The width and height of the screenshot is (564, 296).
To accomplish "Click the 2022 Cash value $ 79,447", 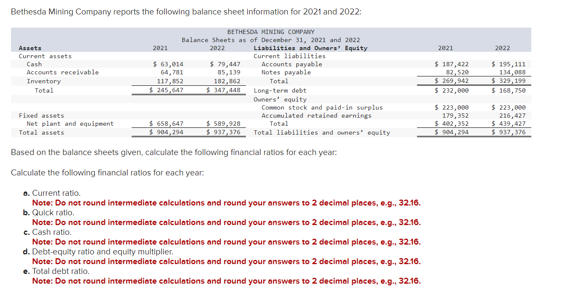I will click(226, 65).
